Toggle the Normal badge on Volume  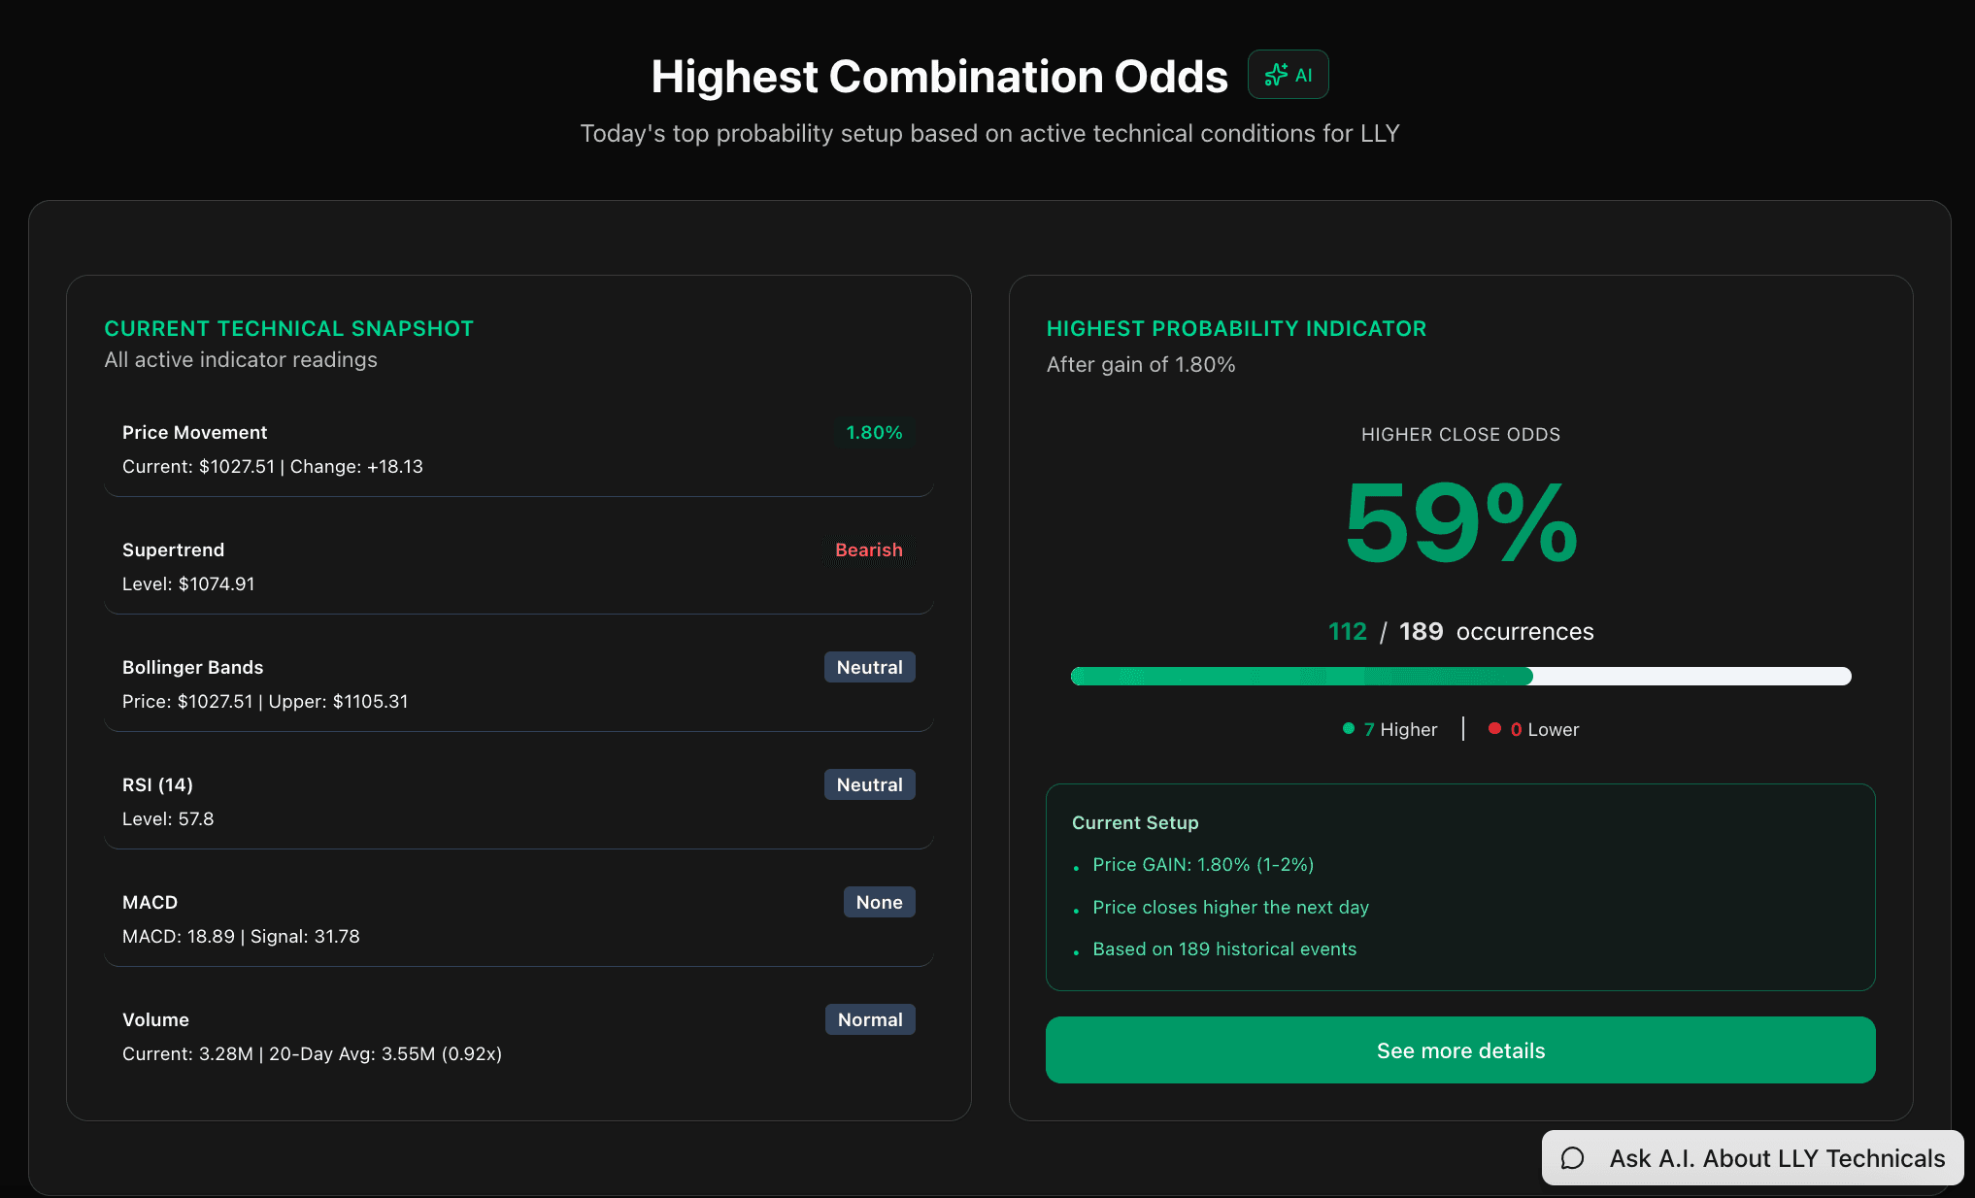click(x=869, y=1019)
